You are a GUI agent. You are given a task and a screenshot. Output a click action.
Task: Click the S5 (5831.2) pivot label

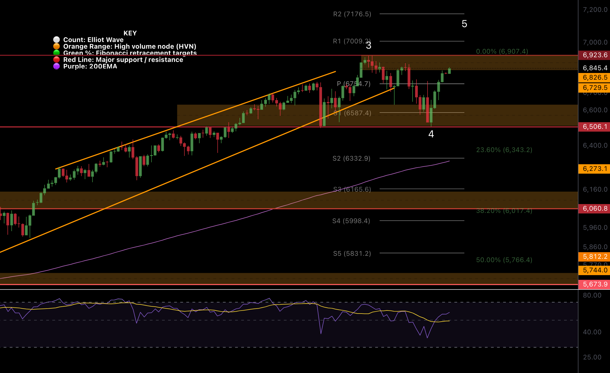coord(352,254)
